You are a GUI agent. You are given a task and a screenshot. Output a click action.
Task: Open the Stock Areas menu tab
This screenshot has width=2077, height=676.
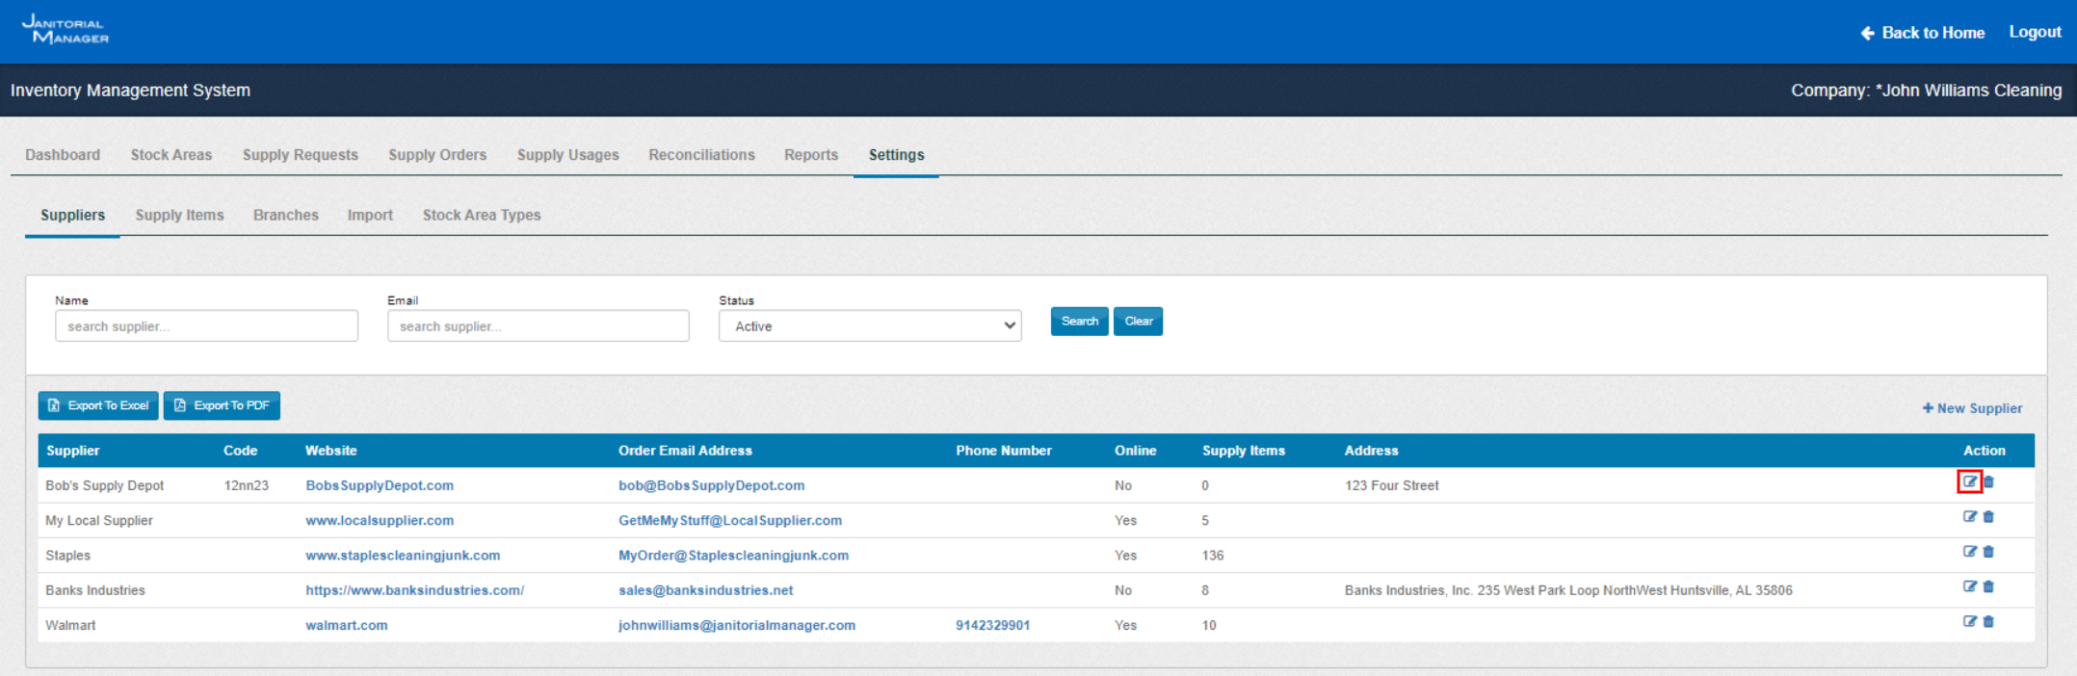click(171, 155)
